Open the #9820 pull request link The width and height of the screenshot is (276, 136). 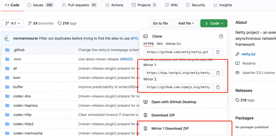pos(126,59)
